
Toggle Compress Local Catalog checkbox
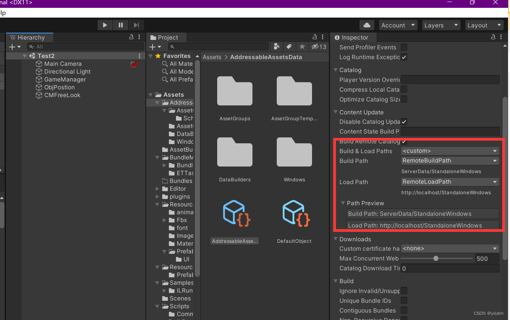(x=404, y=90)
